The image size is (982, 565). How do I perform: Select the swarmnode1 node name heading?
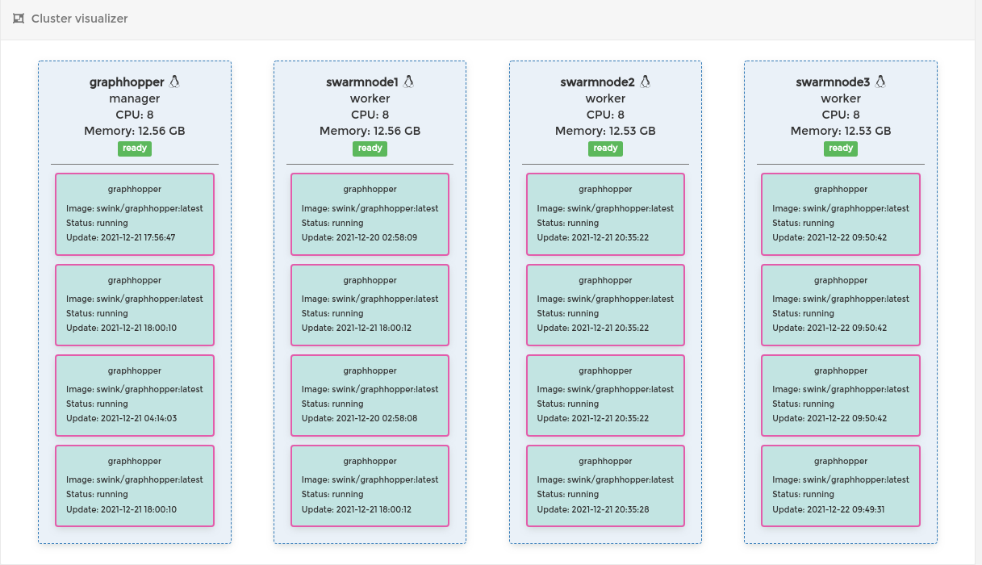pos(361,82)
